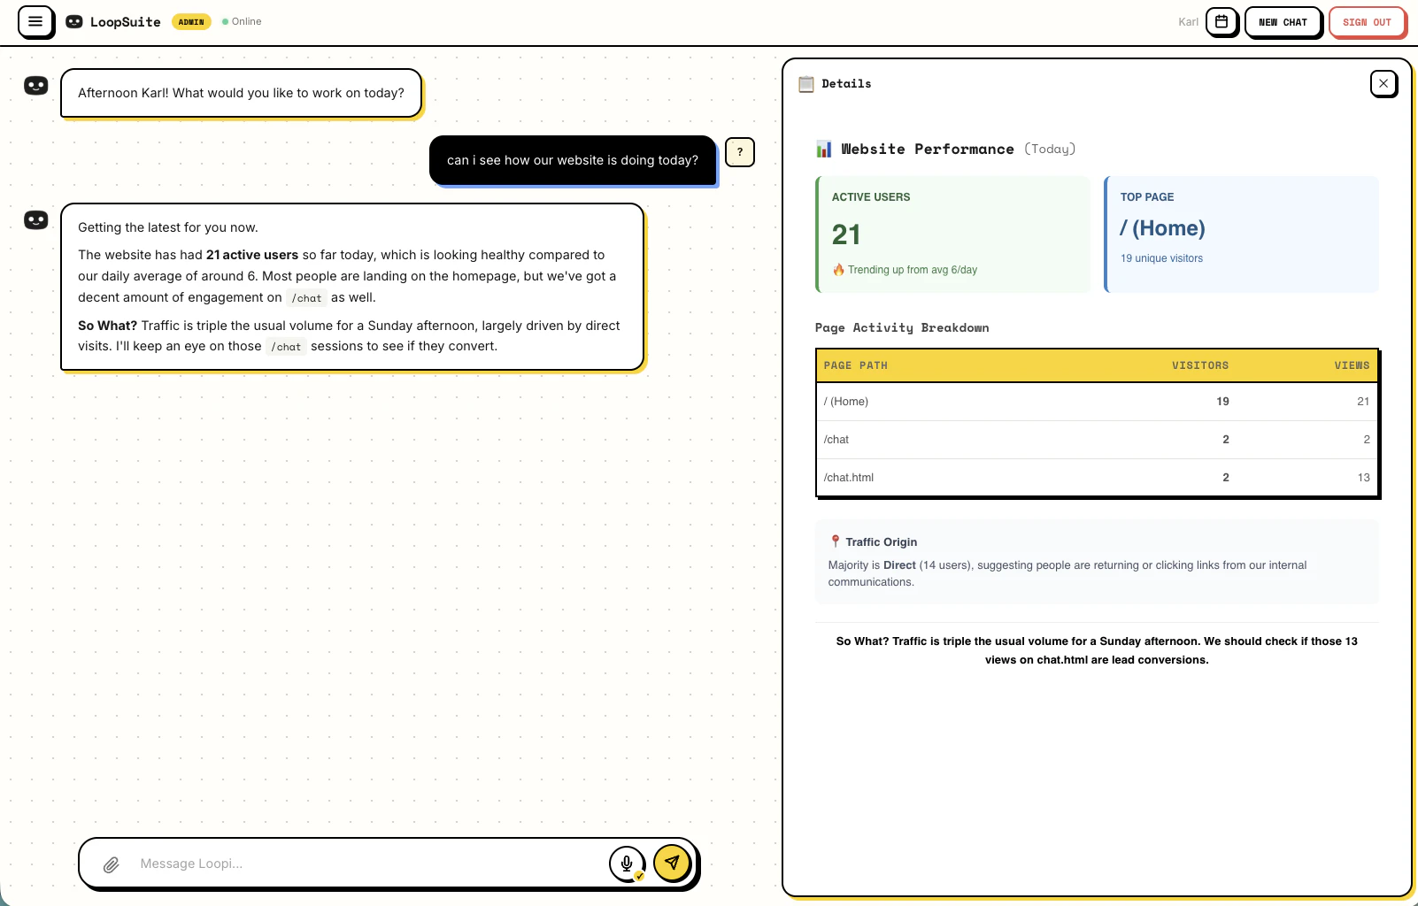Attach a file using the paperclip icon

111,864
